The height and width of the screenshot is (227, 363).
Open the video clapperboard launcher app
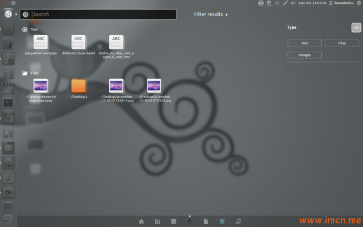pos(8,88)
